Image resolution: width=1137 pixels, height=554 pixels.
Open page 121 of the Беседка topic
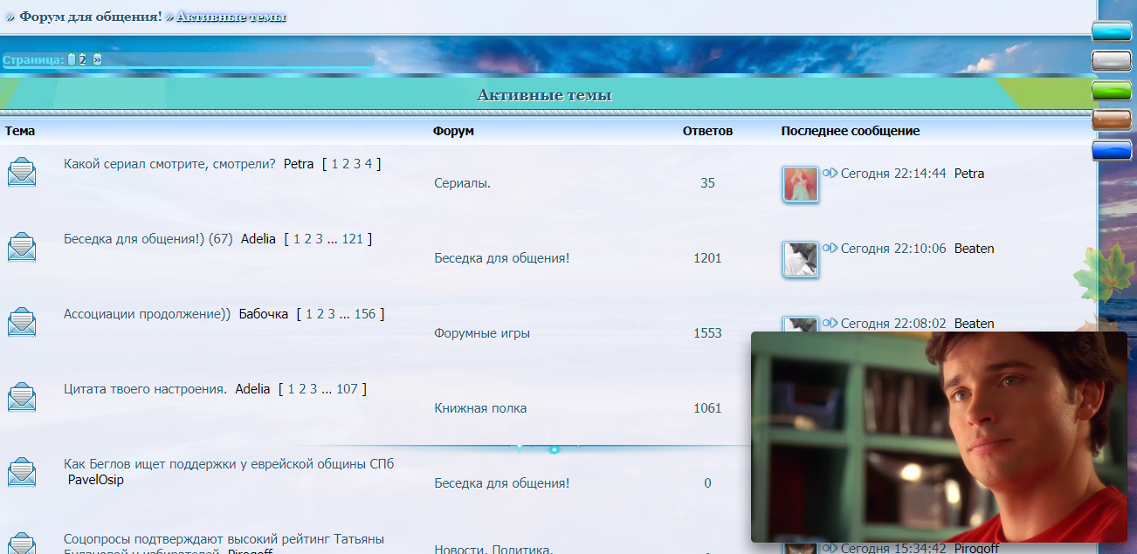click(352, 239)
